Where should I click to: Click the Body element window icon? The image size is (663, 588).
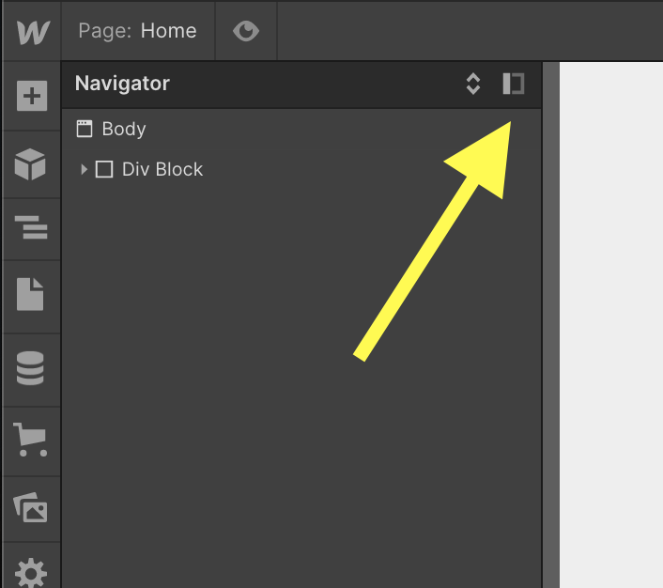click(85, 129)
